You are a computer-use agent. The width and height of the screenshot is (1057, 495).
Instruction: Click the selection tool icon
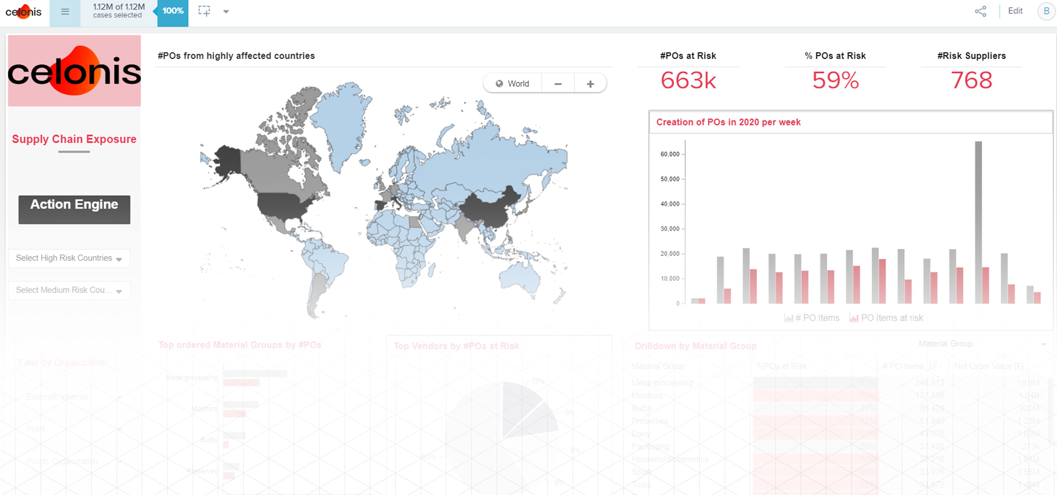[204, 11]
